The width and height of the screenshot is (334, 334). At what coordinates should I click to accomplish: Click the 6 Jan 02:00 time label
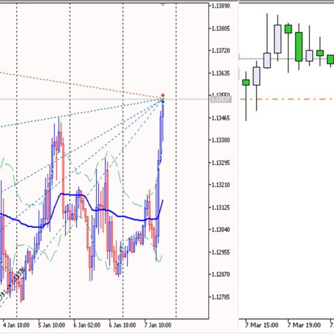87,325
